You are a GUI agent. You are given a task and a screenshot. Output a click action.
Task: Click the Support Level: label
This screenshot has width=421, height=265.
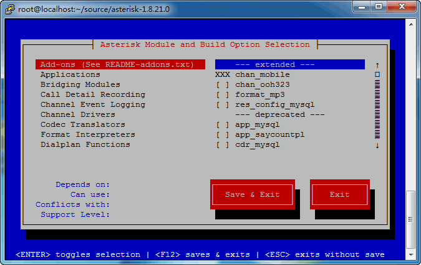(75, 214)
